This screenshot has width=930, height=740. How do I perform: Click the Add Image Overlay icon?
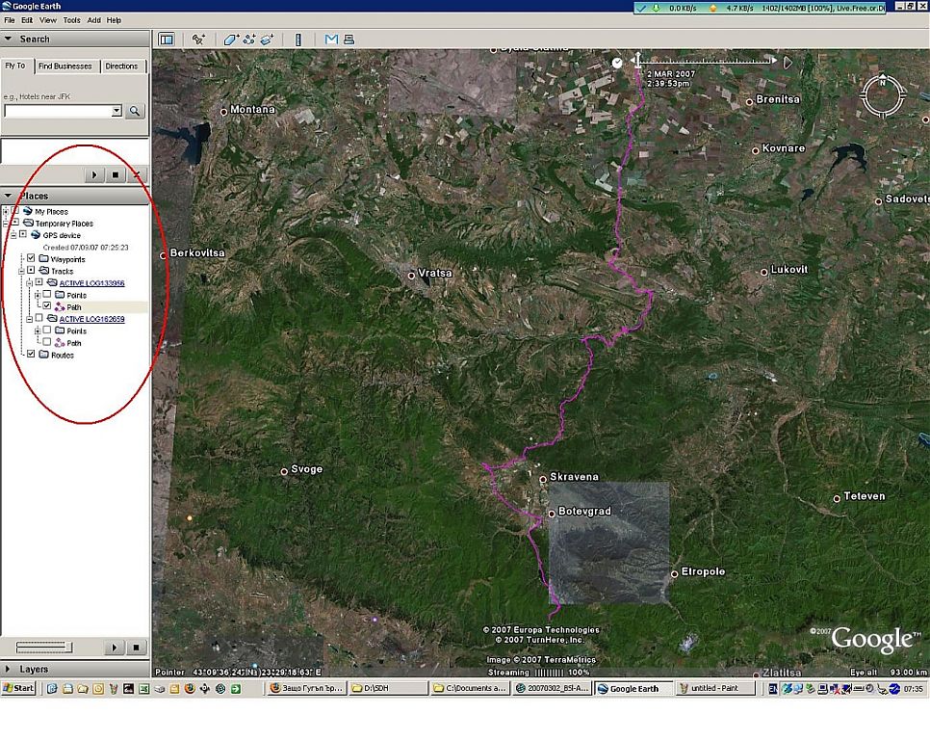click(267, 40)
